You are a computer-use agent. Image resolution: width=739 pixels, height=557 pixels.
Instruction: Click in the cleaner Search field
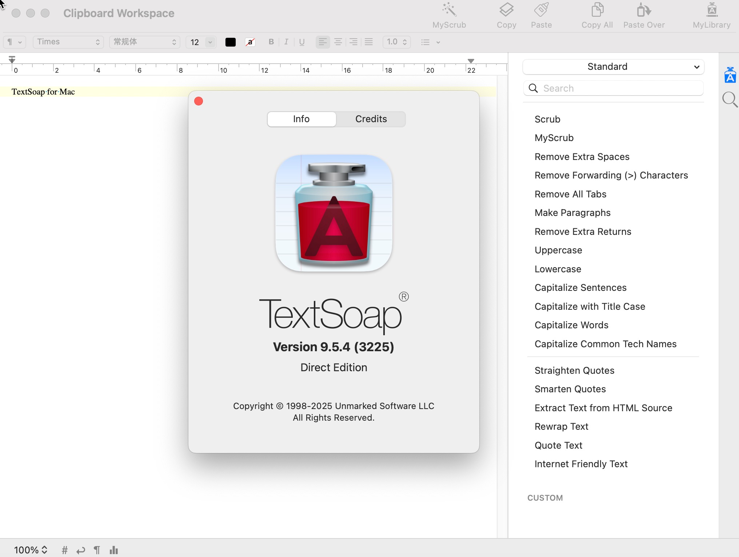(x=613, y=88)
